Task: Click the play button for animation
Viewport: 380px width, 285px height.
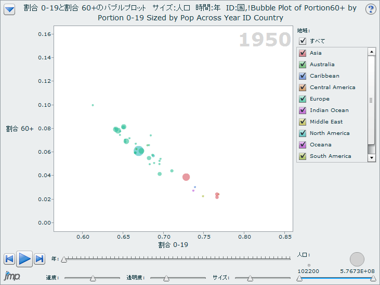Action: tap(24, 258)
